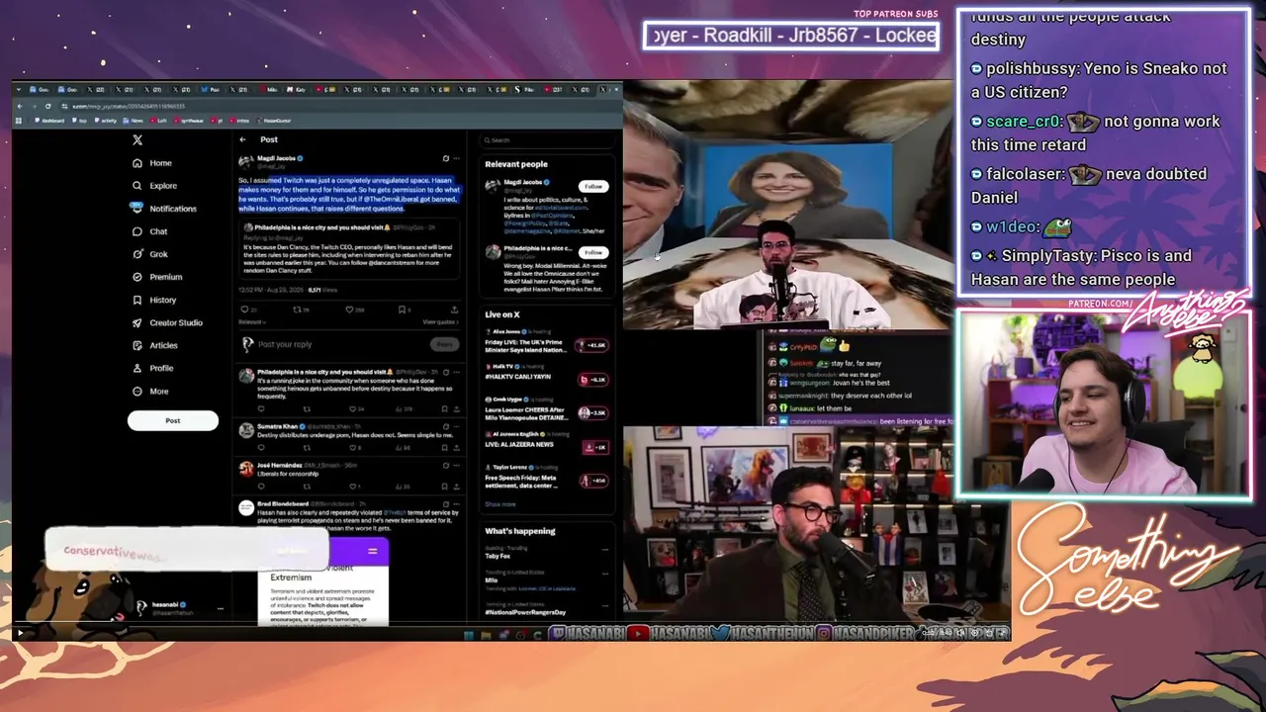Image resolution: width=1266 pixels, height=712 pixels.
Task: Click the play button on the video
Action: (20, 633)
